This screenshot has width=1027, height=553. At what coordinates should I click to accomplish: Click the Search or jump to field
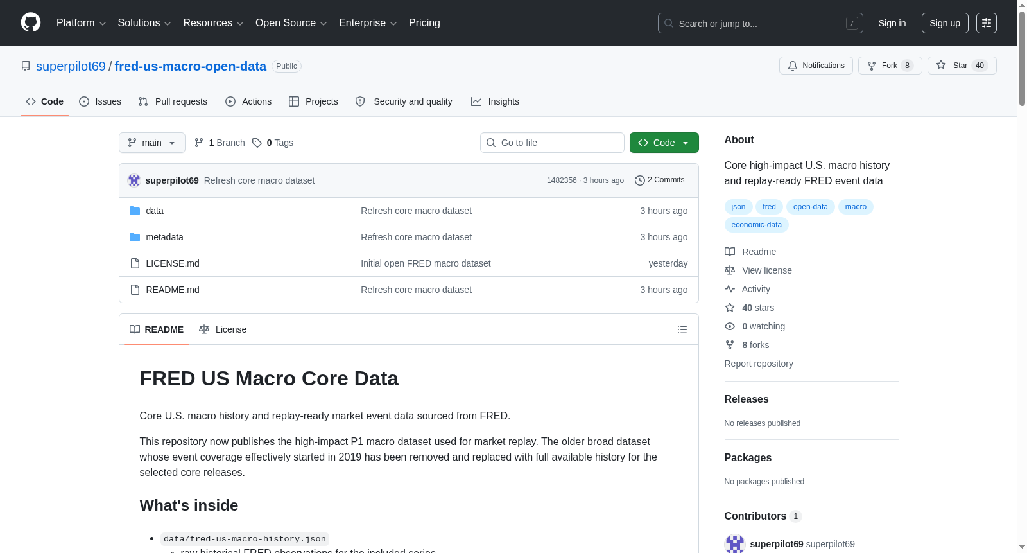[x=761, y=23]
